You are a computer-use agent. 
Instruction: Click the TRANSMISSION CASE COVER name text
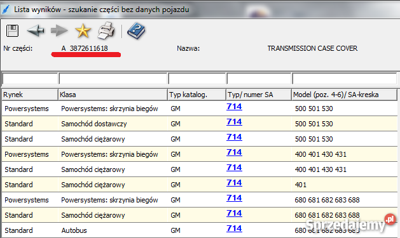(x=312, y=48)
